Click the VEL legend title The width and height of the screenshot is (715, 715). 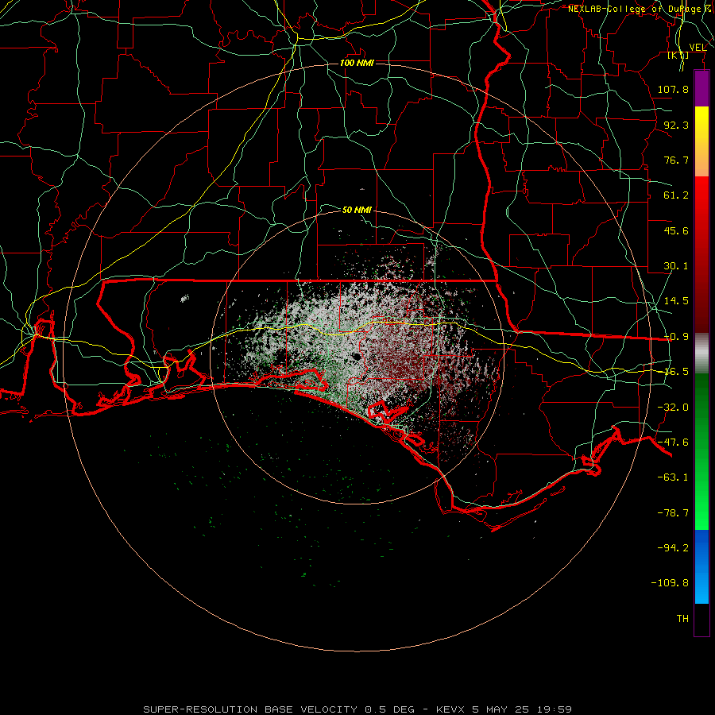click(x=698, y=47)
